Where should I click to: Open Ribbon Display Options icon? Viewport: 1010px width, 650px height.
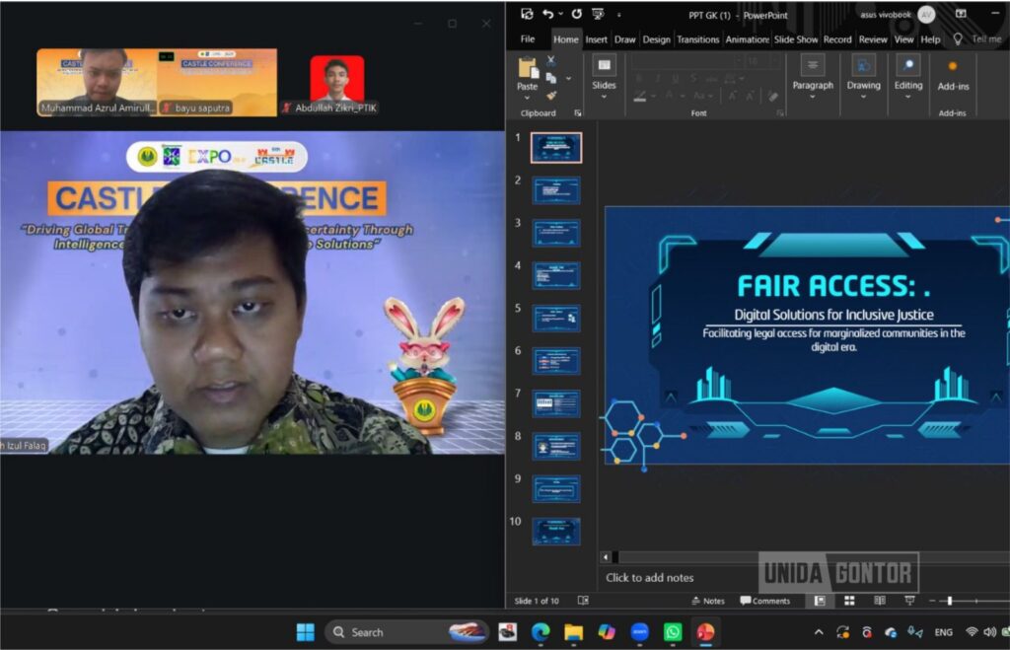(961, 14)
